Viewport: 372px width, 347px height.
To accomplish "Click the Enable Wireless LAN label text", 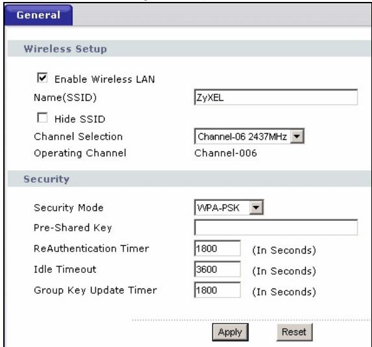I will [105, 79].
